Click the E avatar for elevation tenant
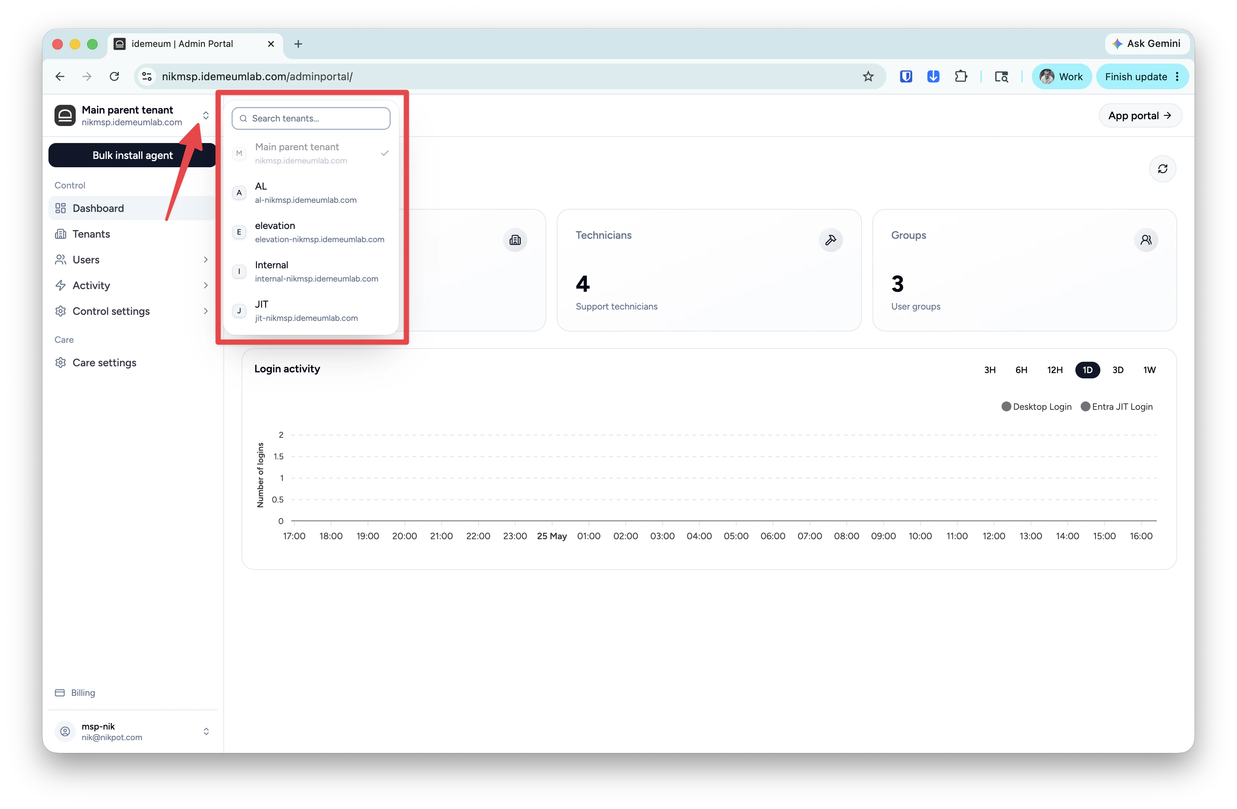The width and height of the screenshot is (1237, 809). point(239,232)
